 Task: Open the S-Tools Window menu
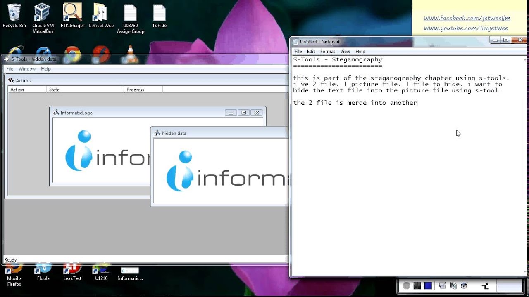[27, 69]
